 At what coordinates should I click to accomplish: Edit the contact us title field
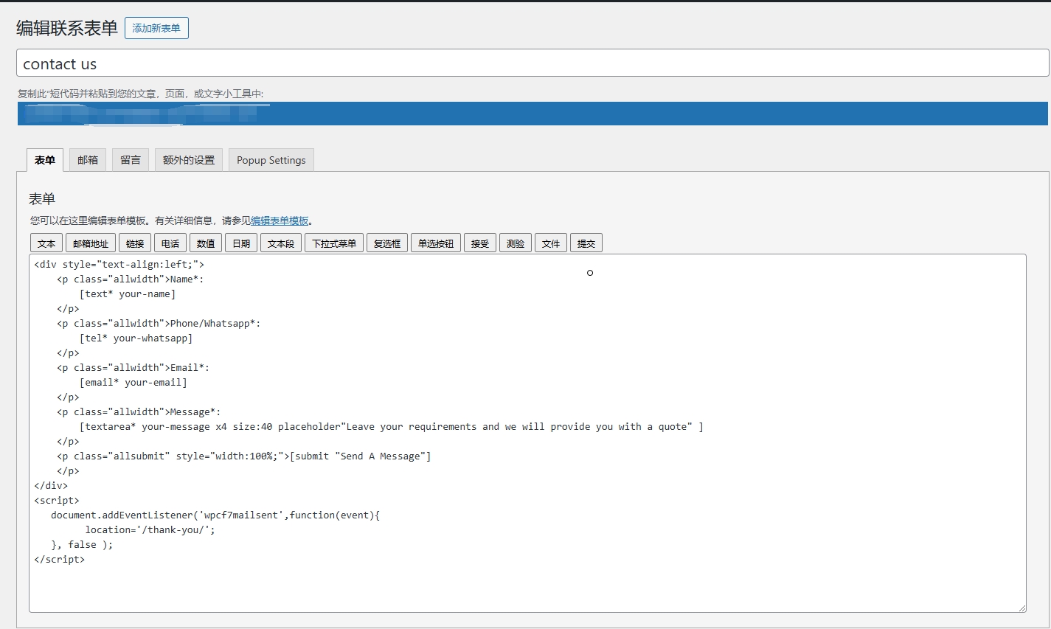533,63
